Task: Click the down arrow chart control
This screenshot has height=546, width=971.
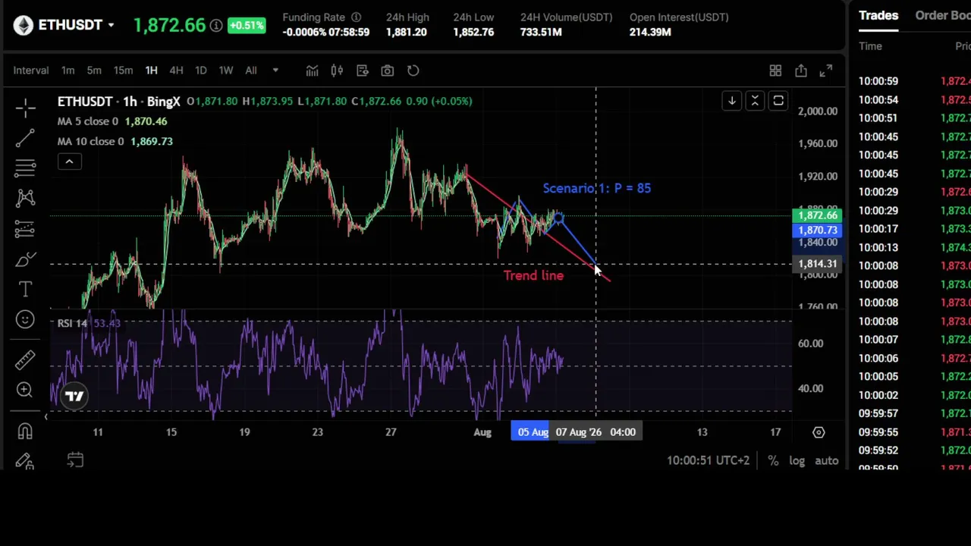Action: [x=731, y=101]
